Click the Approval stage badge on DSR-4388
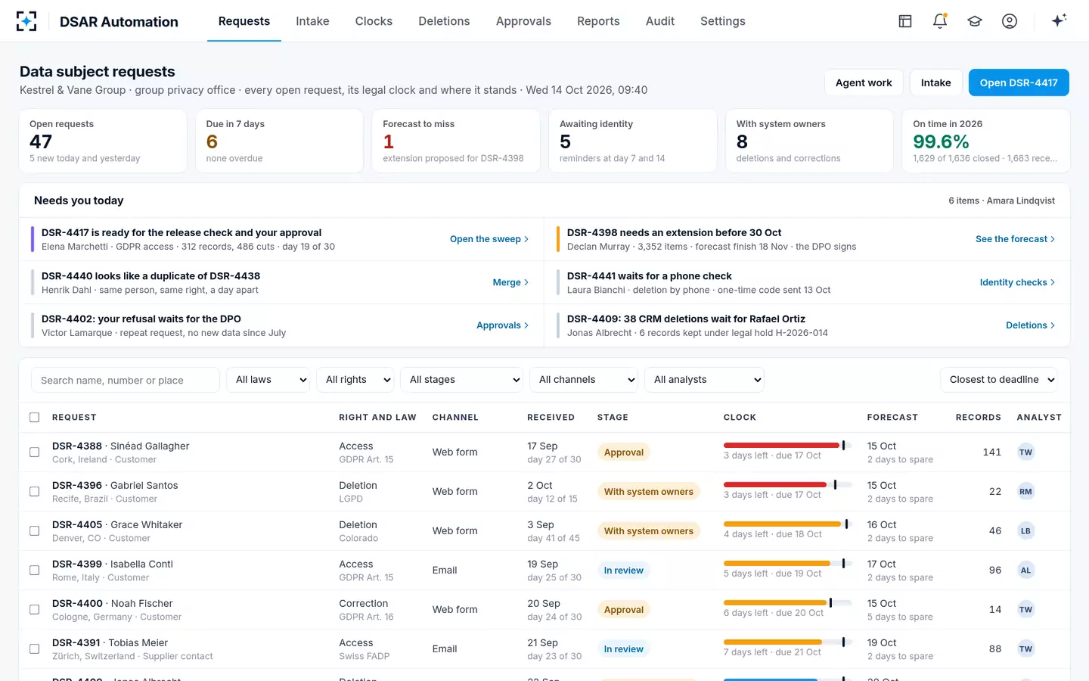The image size is (1089, 681). coord(624,452)
